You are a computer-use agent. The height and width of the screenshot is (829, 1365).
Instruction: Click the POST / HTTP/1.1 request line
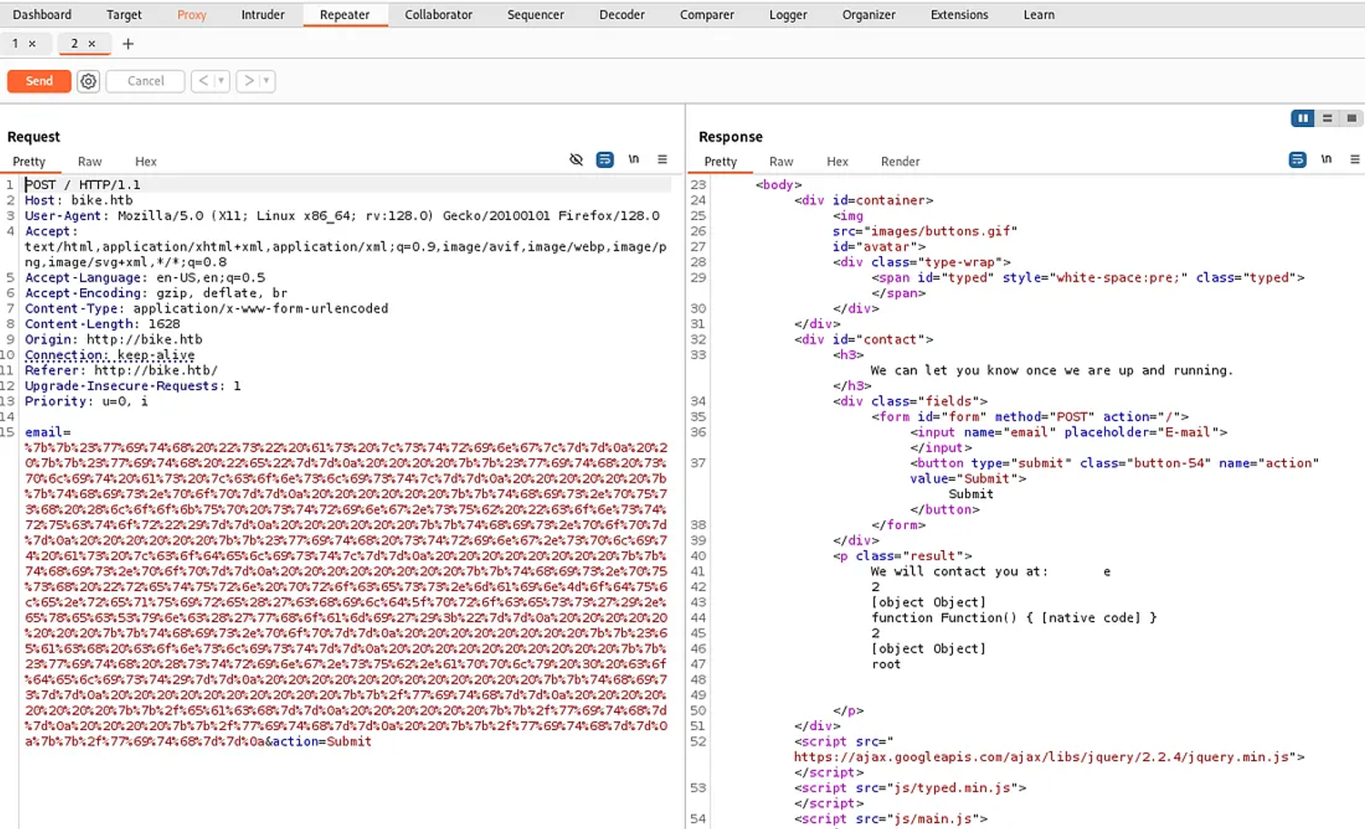coord(83,184)
